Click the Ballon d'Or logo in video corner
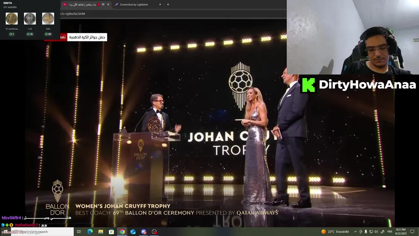Viewport: 419px width, 236px height. click(x=58, y=197)
